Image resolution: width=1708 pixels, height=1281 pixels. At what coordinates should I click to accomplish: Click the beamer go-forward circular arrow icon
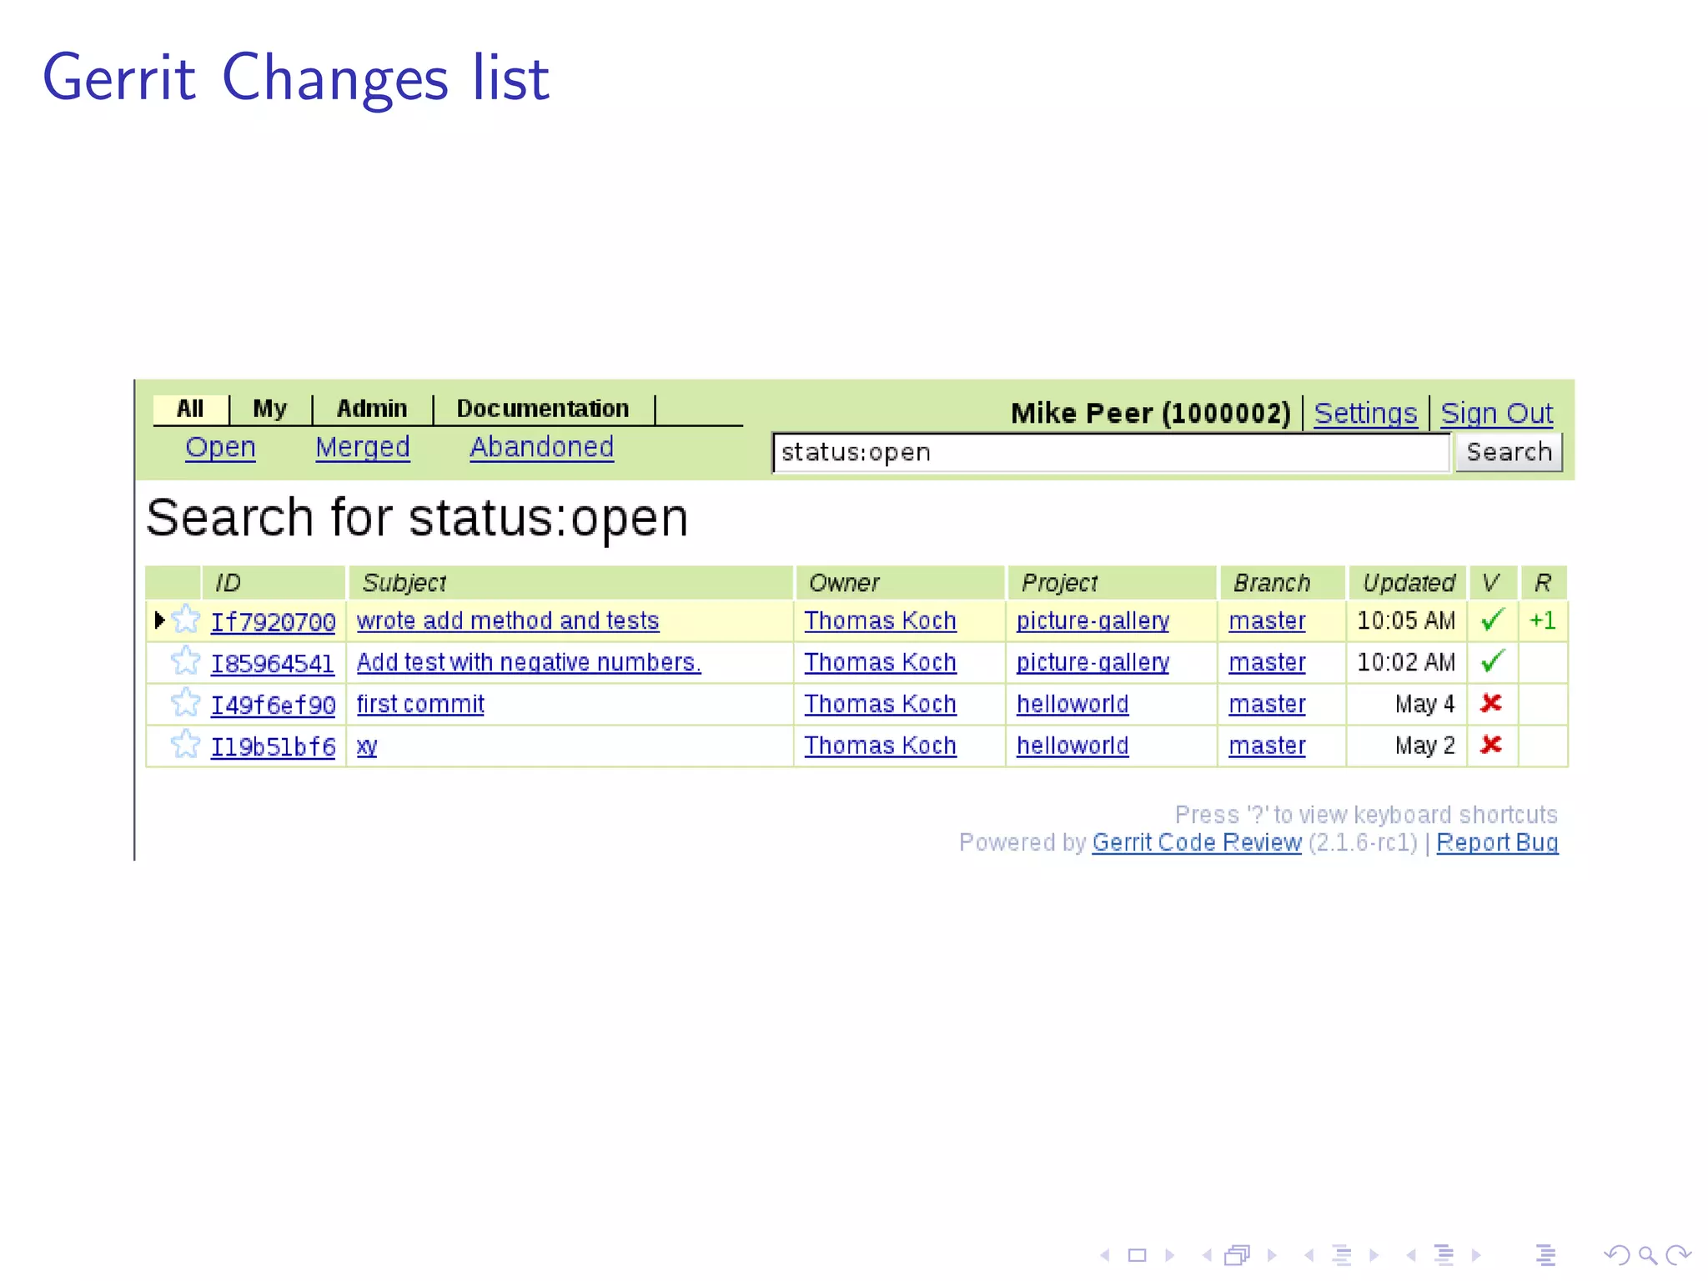click(1677, 1255)
